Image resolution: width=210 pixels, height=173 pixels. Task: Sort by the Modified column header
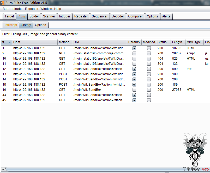149,42
